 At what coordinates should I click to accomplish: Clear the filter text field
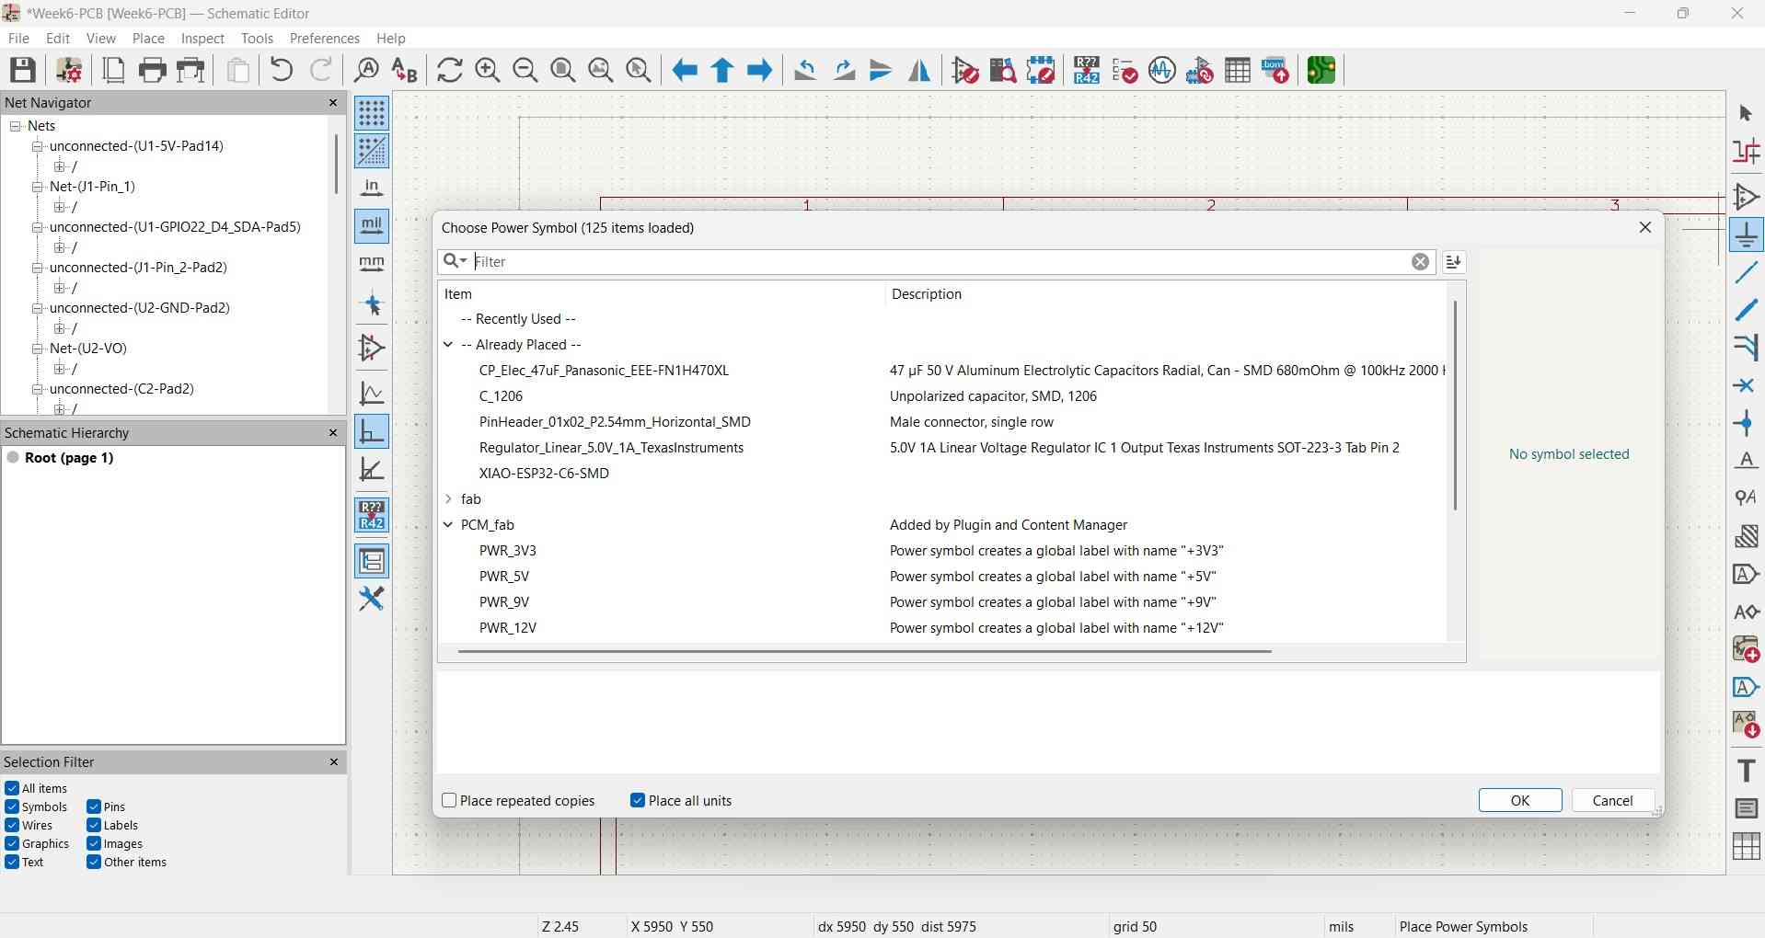point(1420,262)
